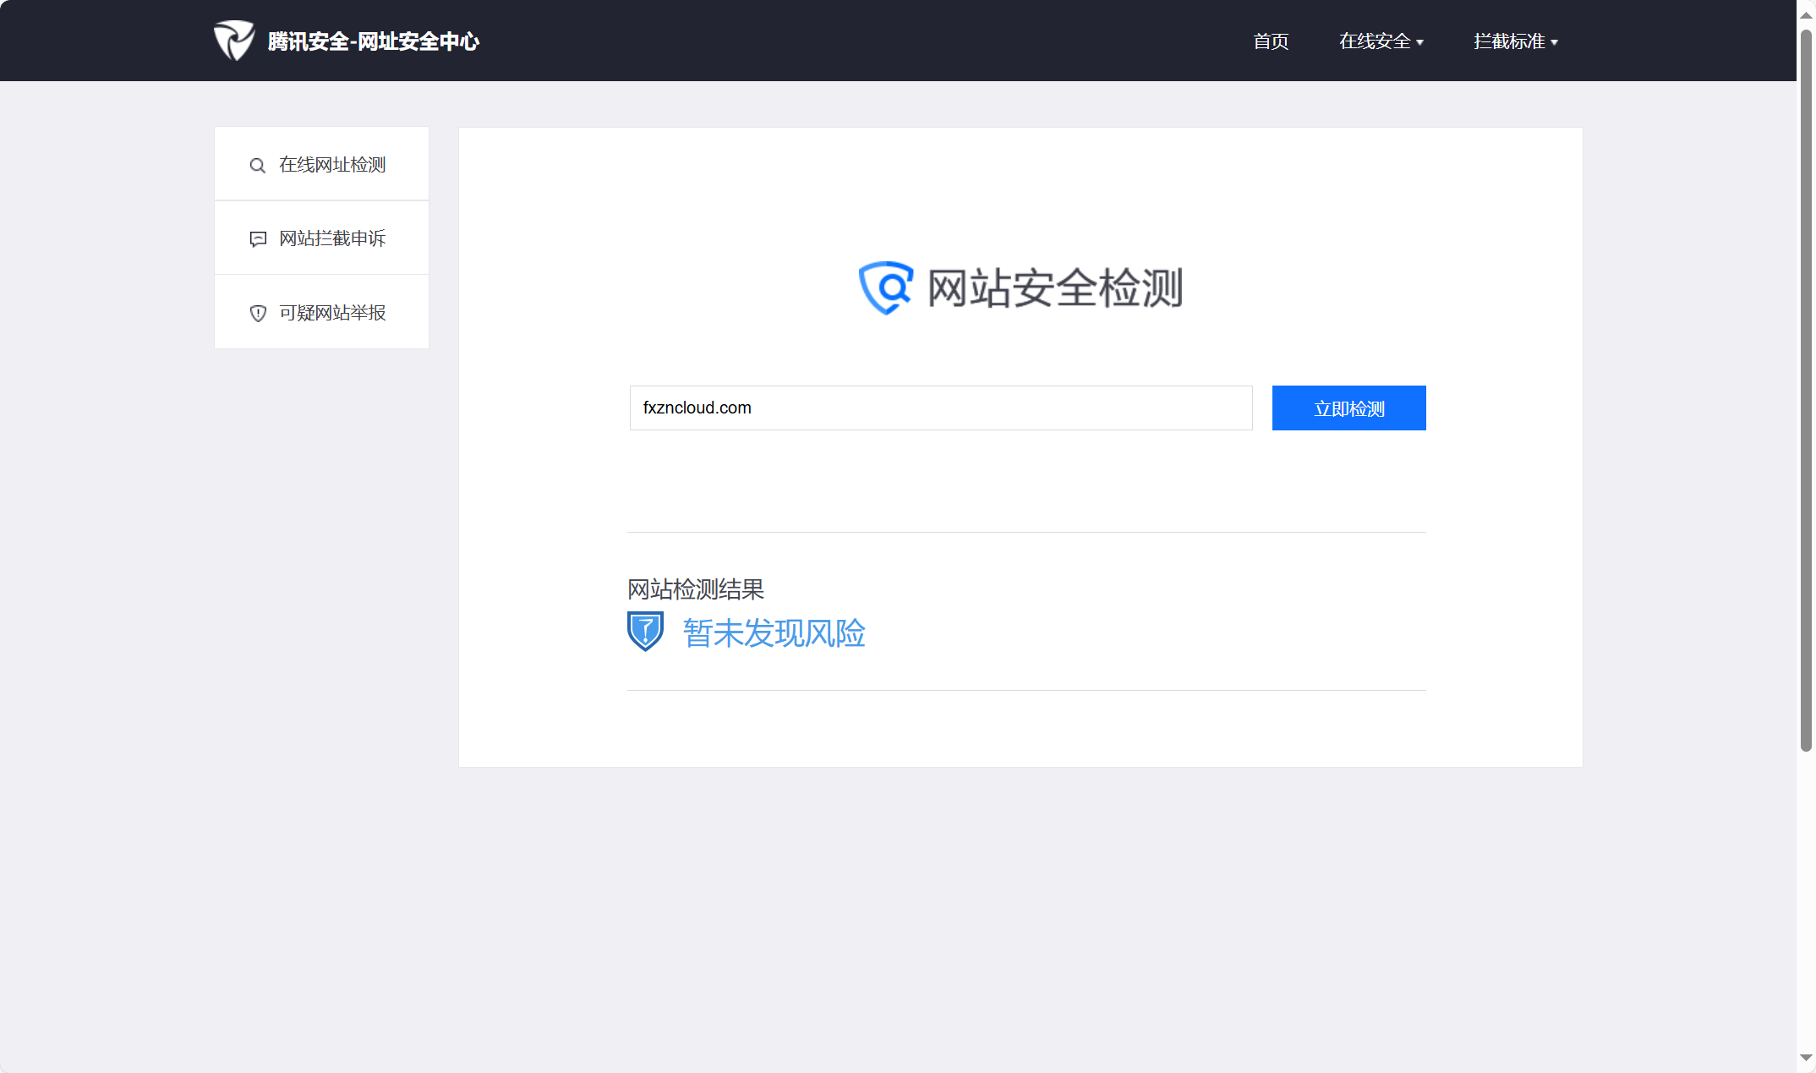Click the 腾讯安全-网址安全中心 title link

(x=373, y=41)
